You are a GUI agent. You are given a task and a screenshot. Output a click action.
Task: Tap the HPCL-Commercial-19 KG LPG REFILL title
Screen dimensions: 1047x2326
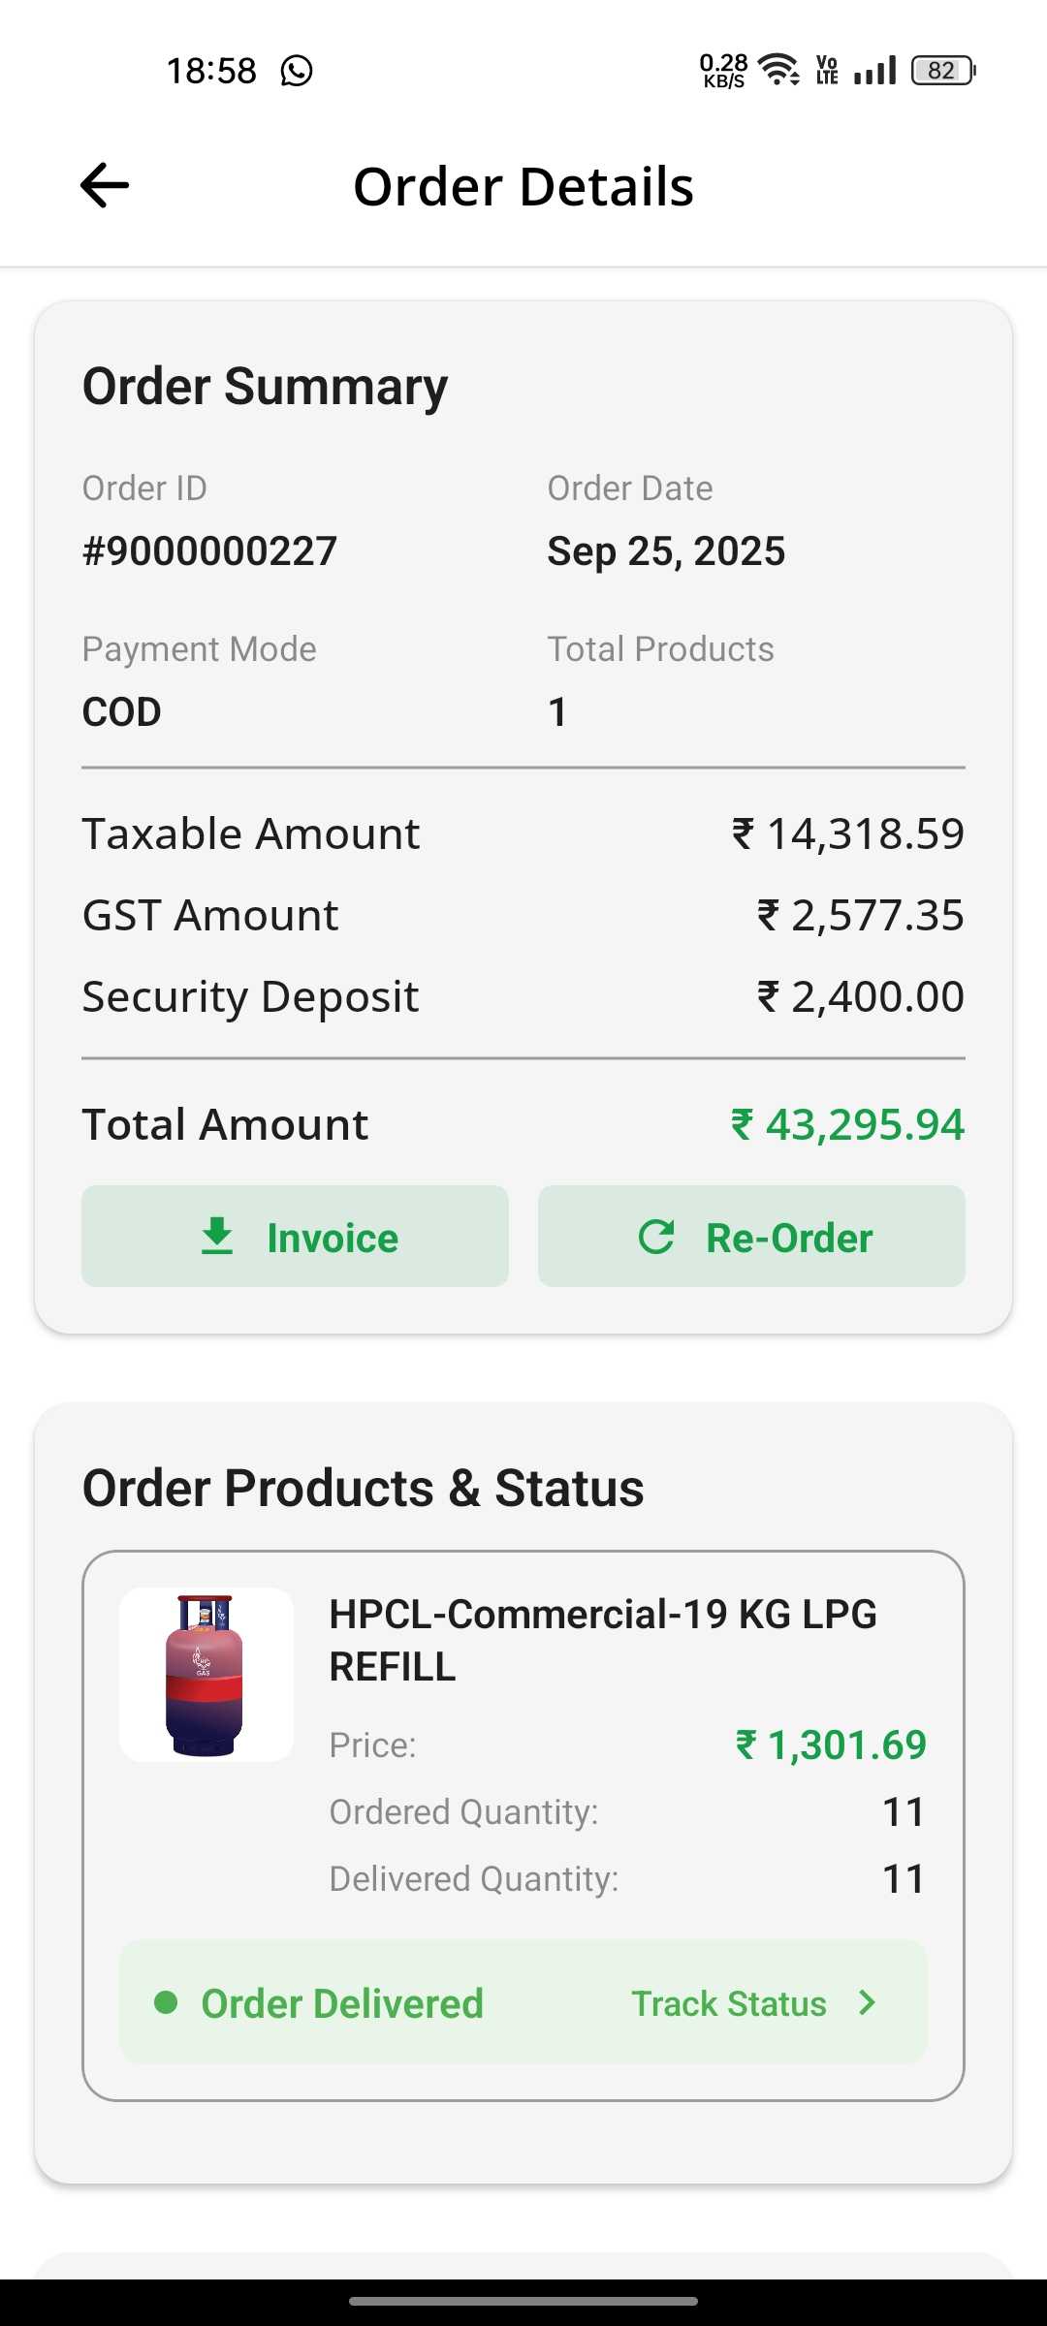603,1640
